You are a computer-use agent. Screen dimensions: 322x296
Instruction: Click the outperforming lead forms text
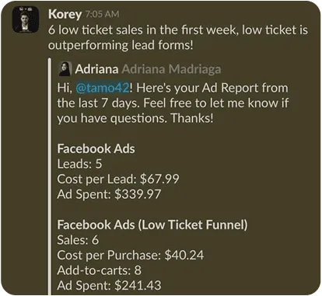(121, 45)
